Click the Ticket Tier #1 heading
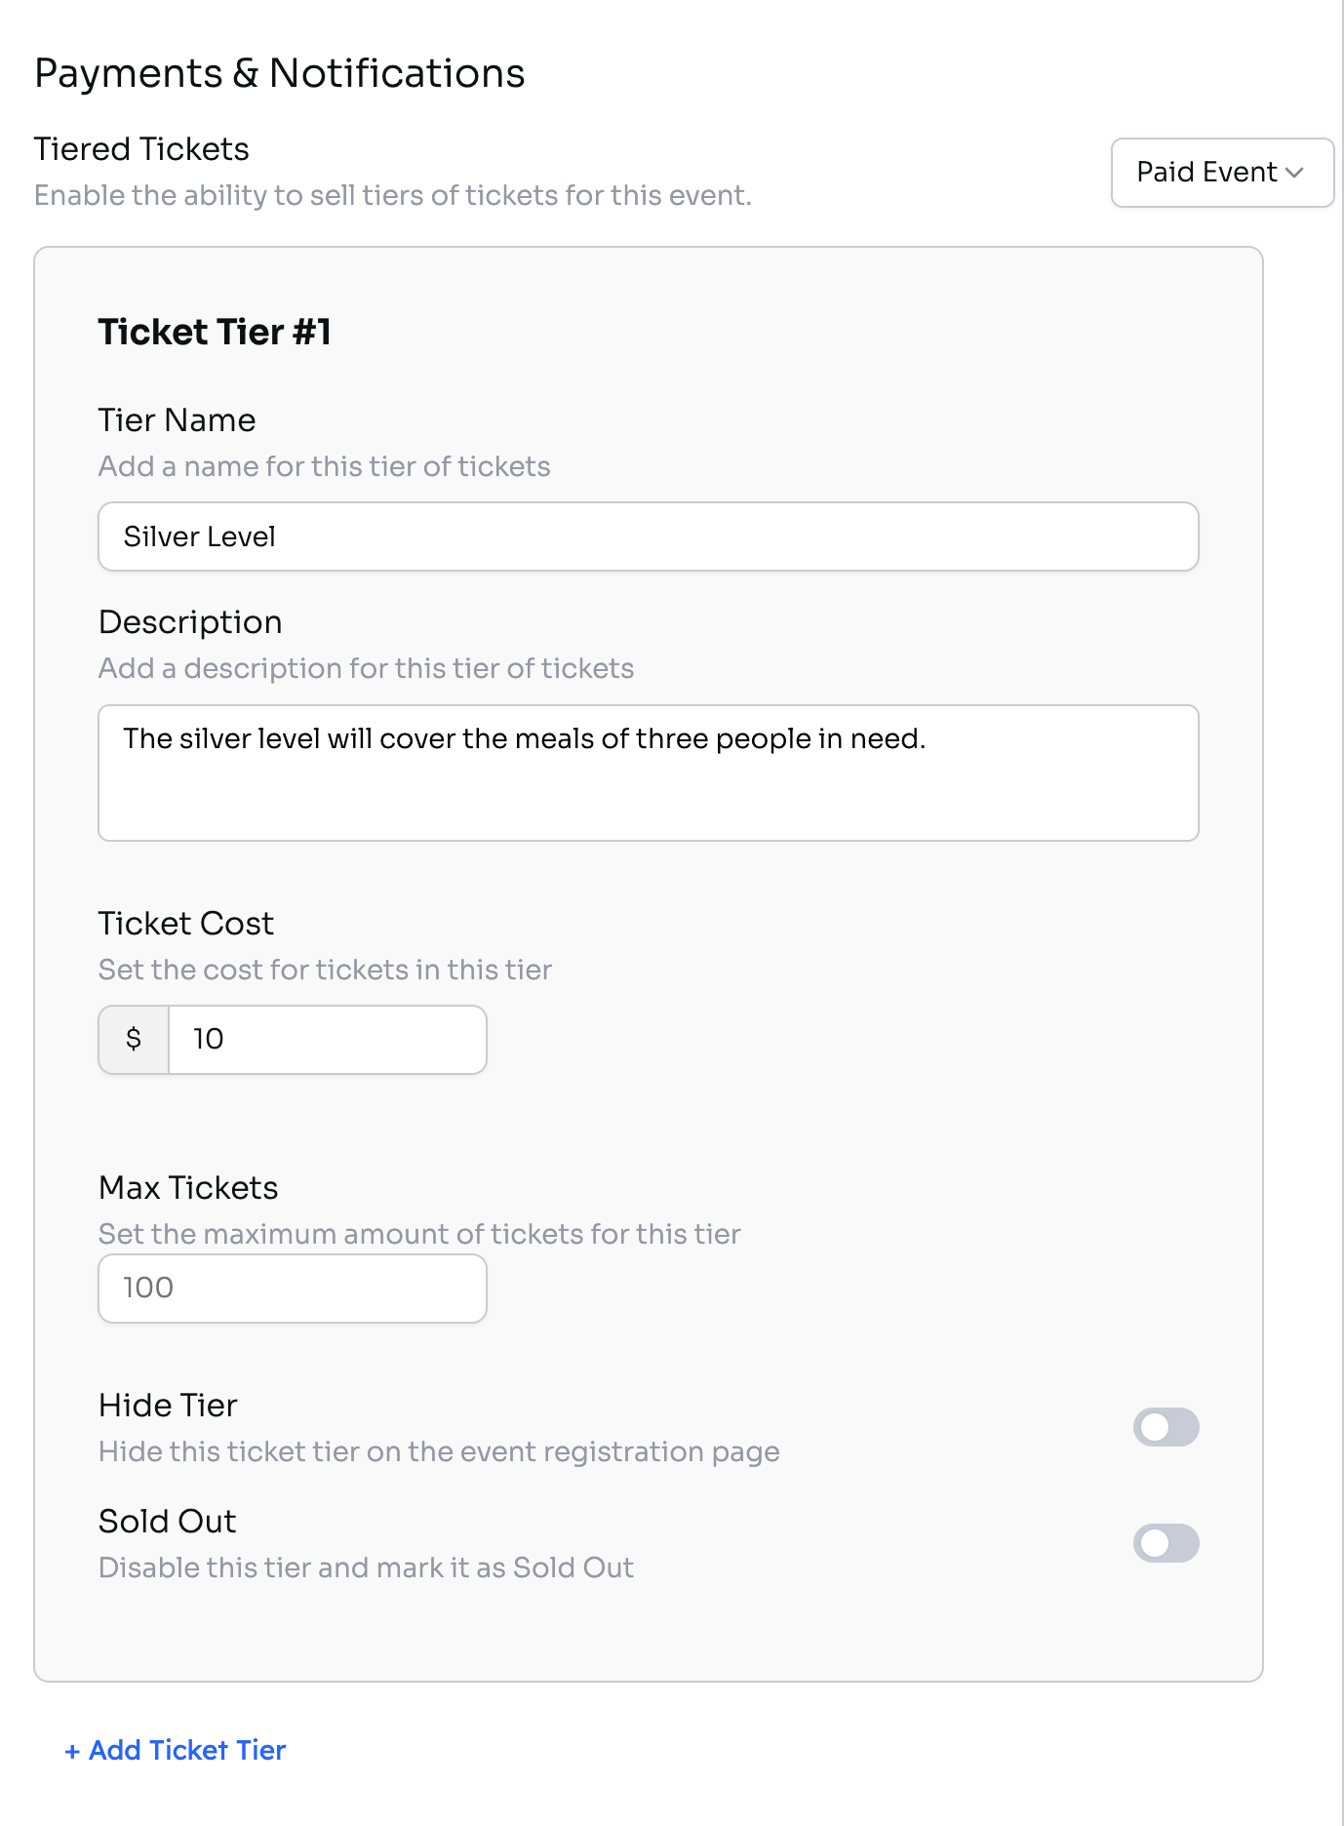This screenshot has height=1826, width=1344. [215, 333]
